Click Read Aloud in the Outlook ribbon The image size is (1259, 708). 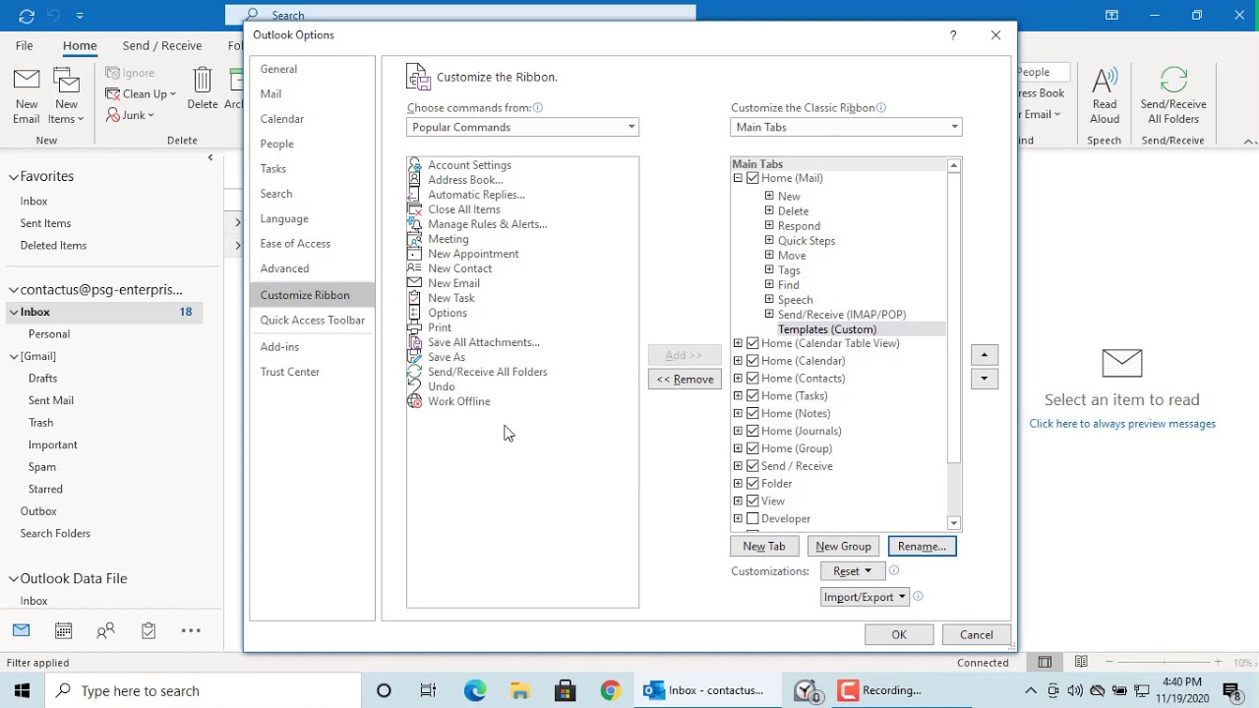coord(1105,96)
